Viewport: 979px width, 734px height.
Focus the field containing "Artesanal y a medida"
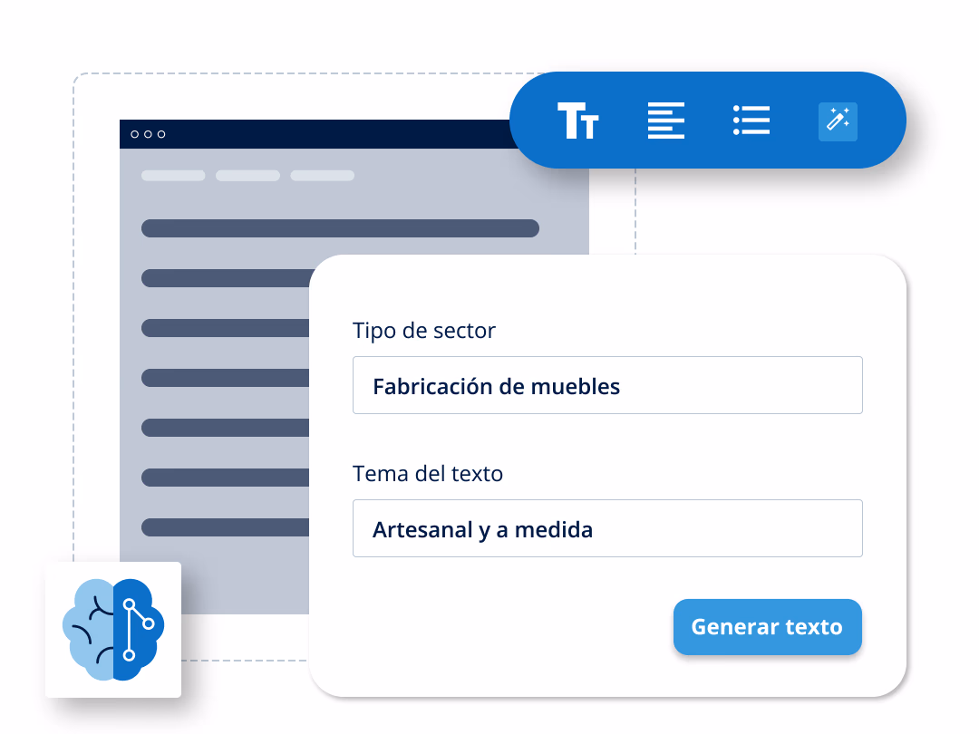coord(607,528)
